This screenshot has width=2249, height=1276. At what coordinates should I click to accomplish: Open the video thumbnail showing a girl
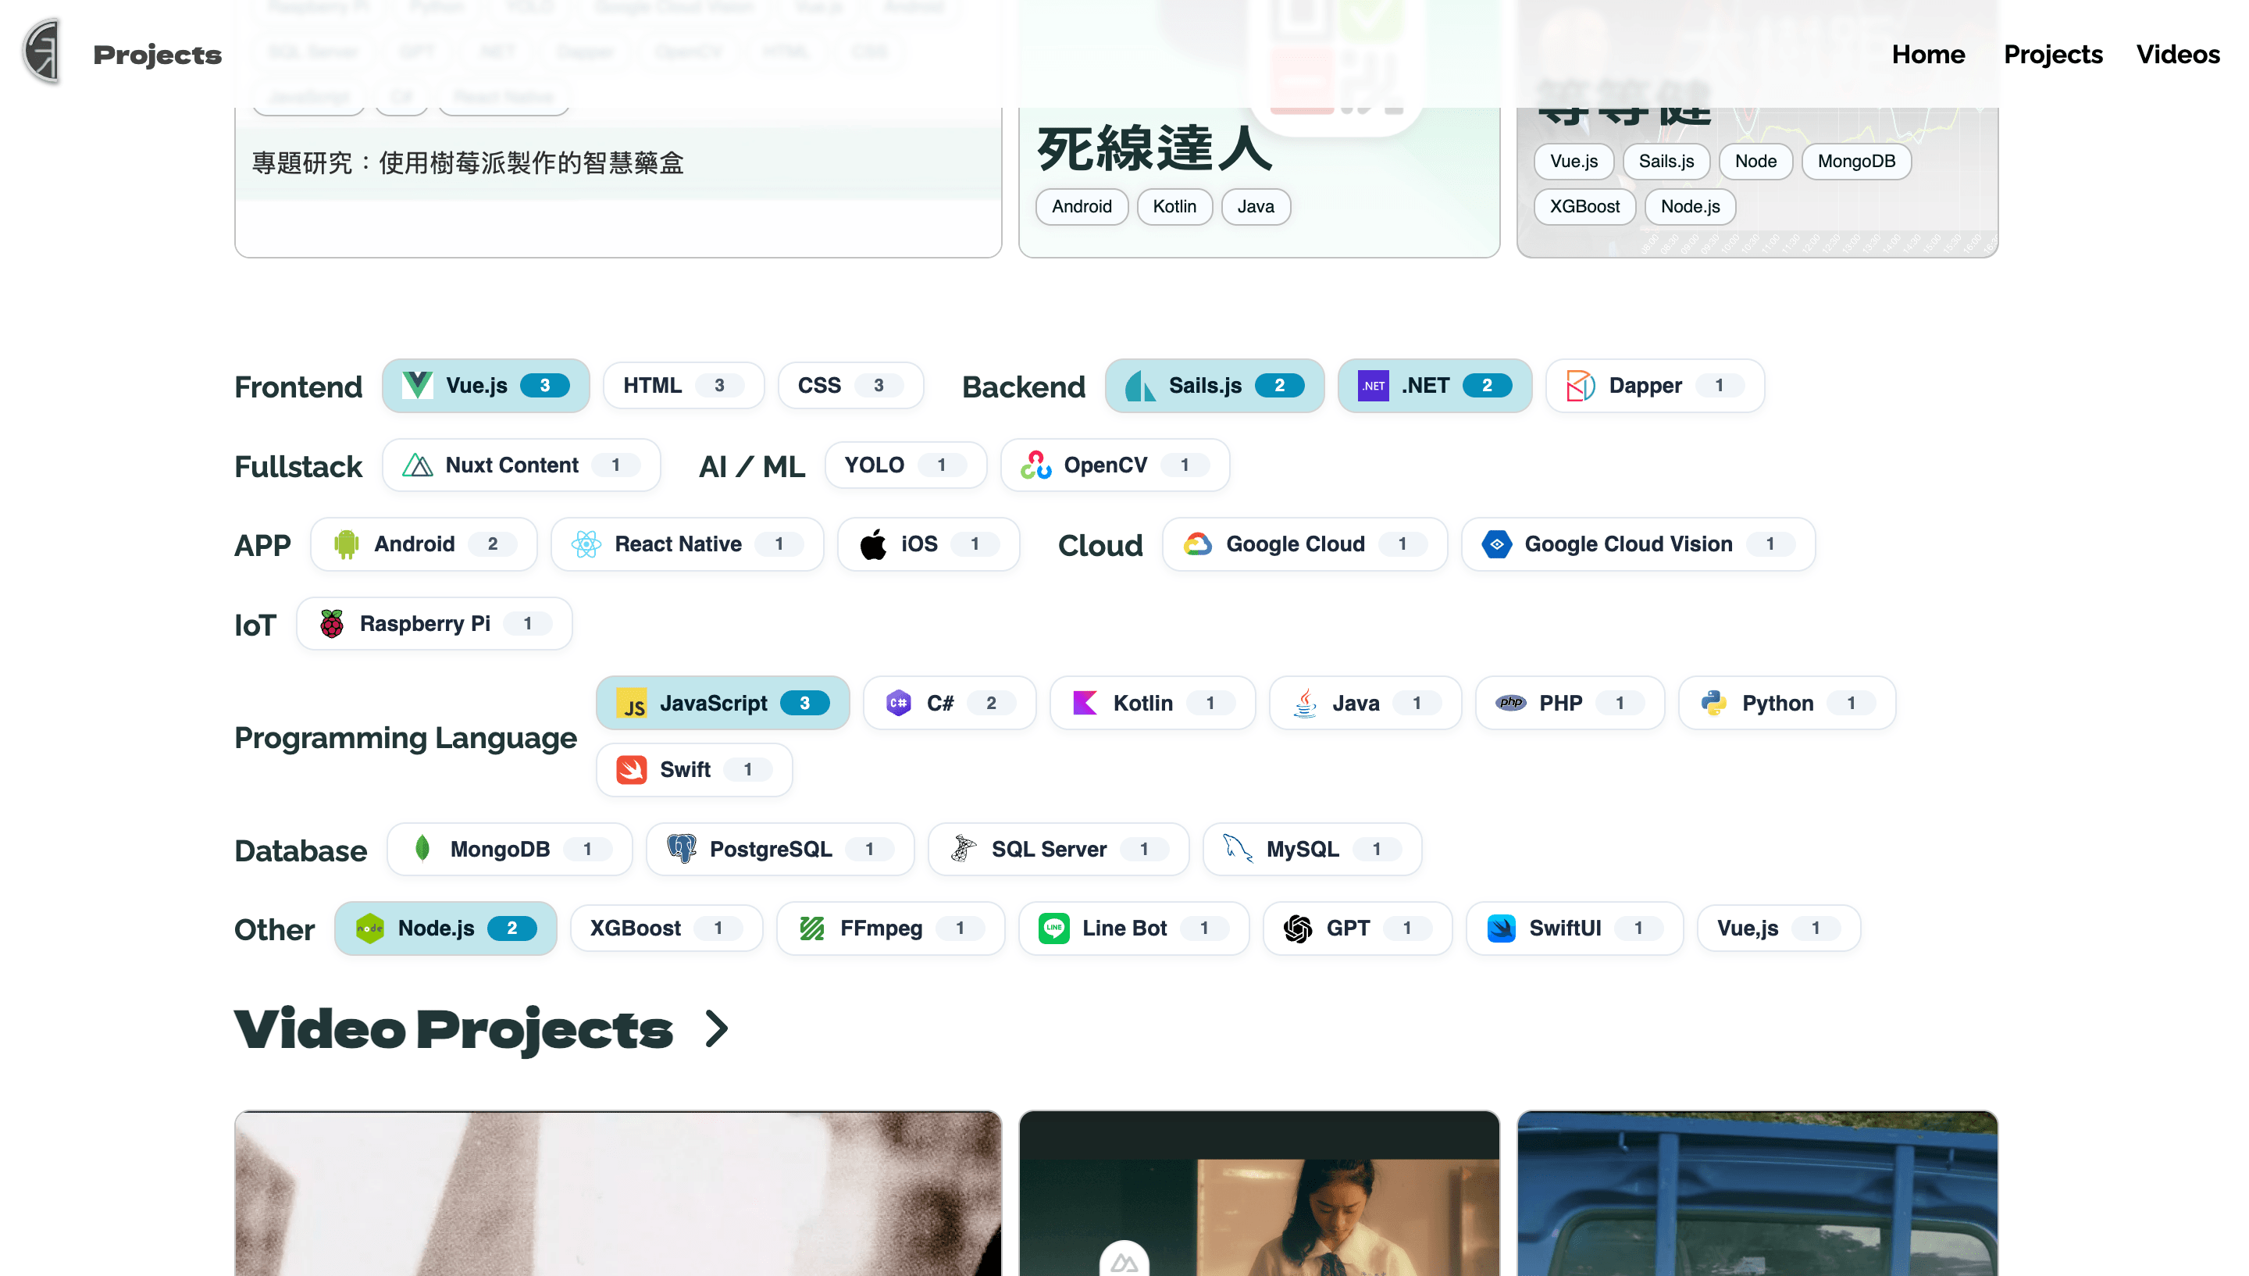(x=1259, y=1192)
